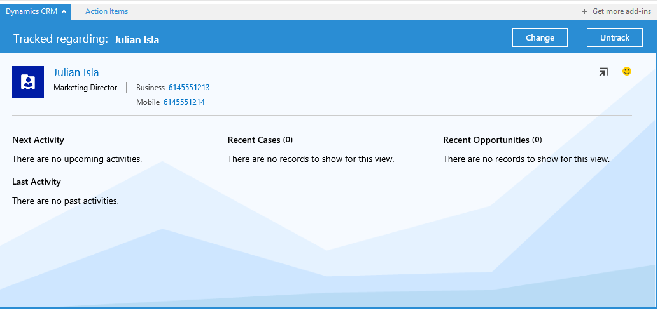This screenshot has height=313, width=660.
Task: Click the 'no upcoming activities' message
Action: point(77,159)
